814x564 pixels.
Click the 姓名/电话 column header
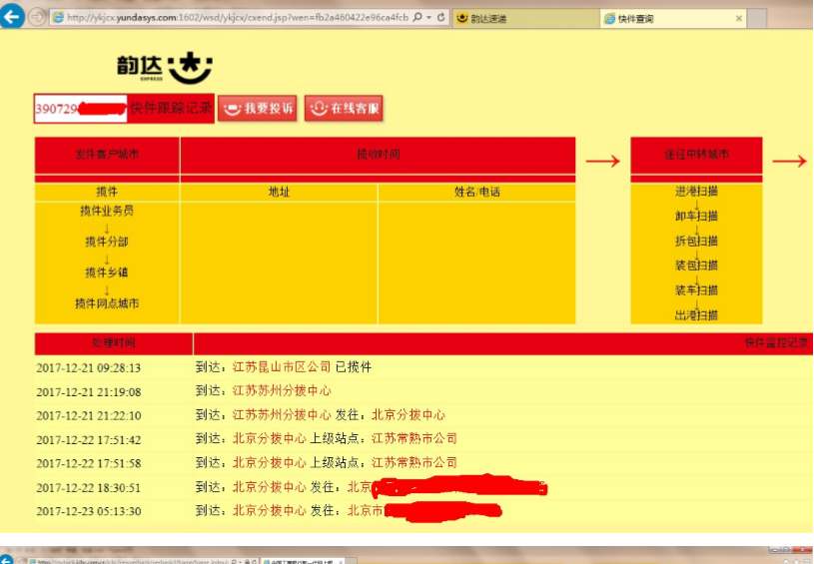coord(477,192)
